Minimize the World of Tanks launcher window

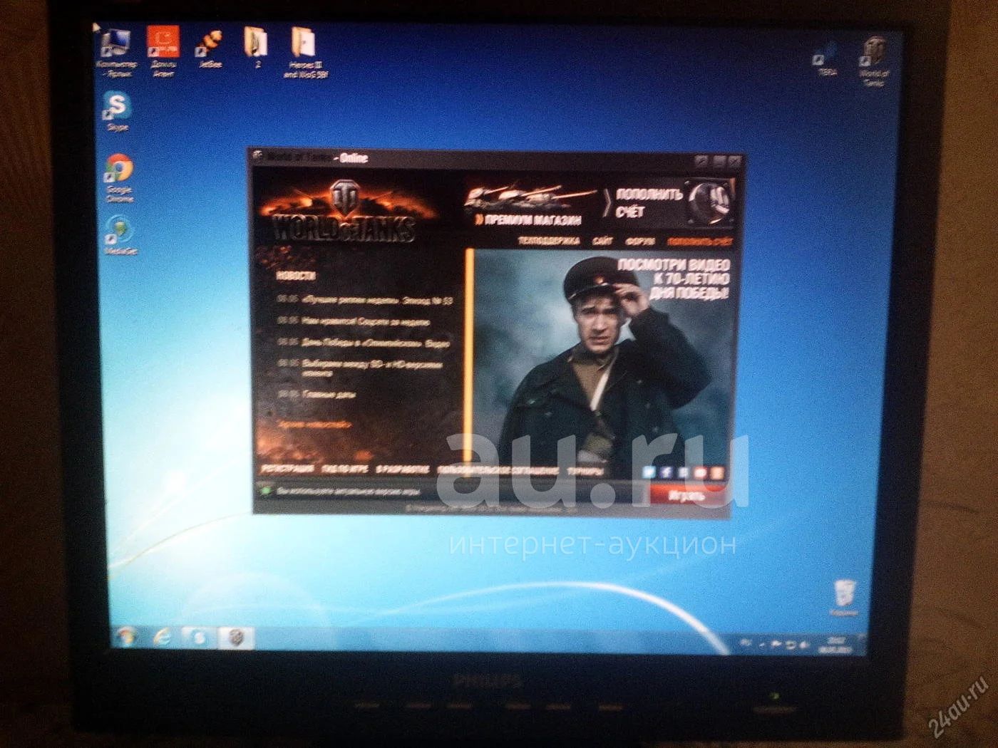click(x=719, y=162)
